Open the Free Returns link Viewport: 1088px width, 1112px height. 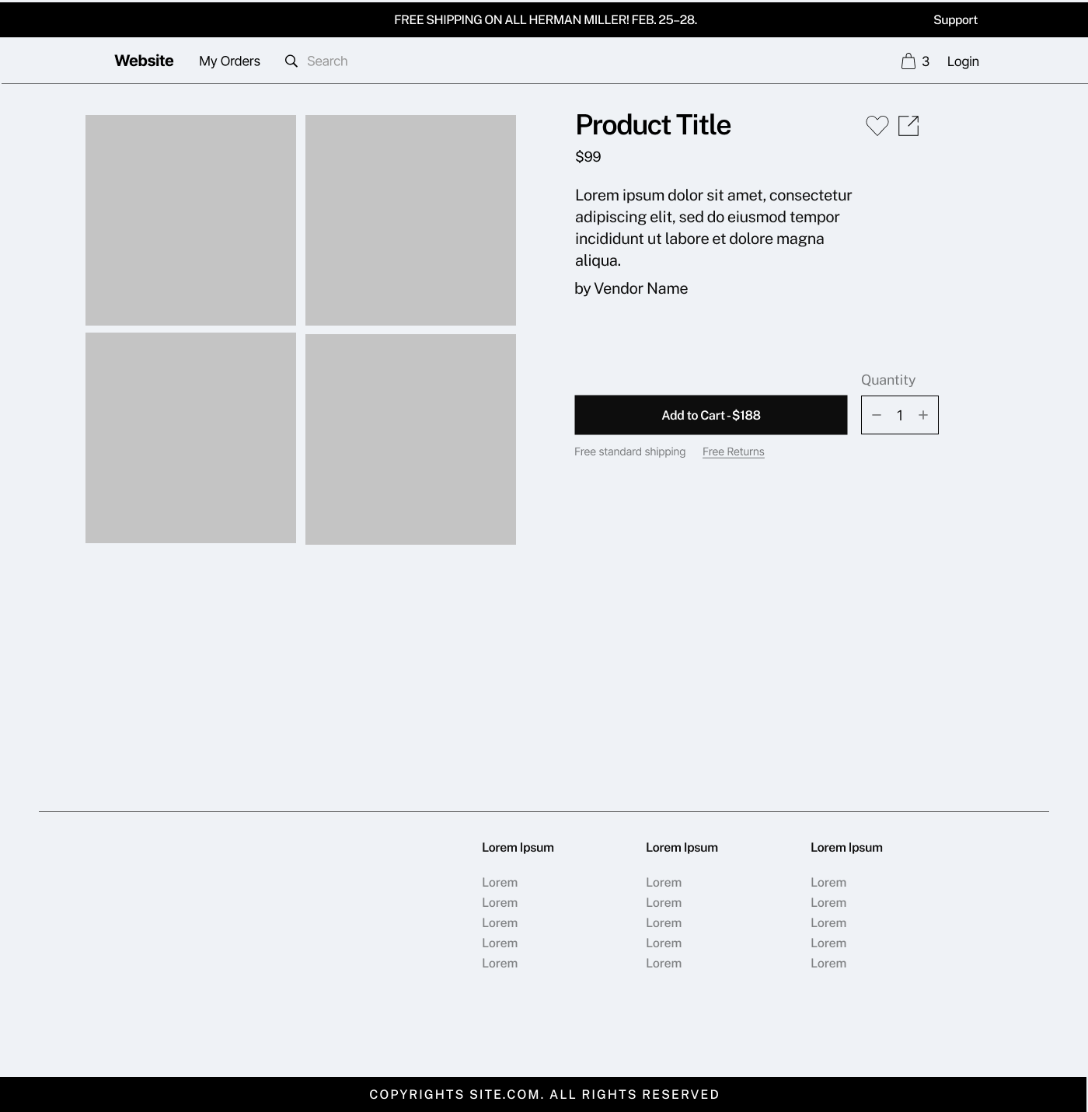coord(734,451)
